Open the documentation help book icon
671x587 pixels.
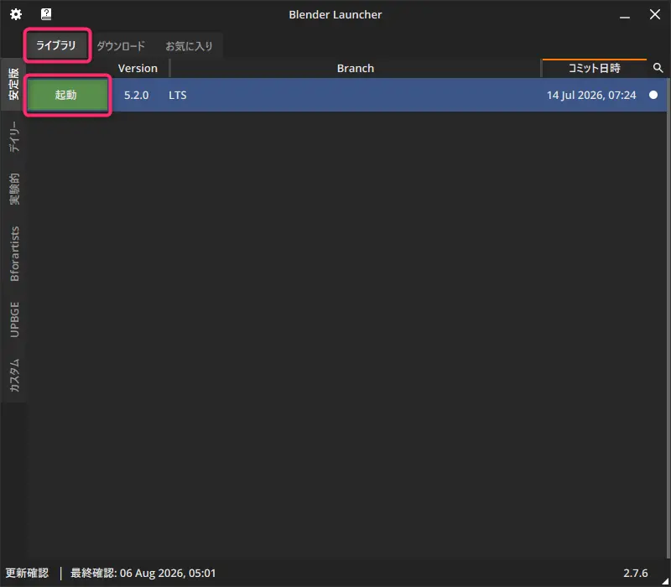(46, 14)
